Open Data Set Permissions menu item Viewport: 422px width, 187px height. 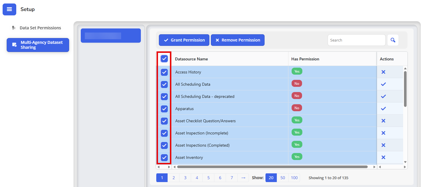[x=38, y=28]
